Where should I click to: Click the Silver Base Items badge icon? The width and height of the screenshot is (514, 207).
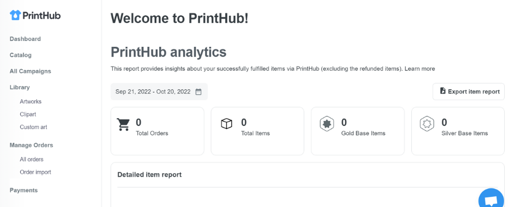point(427,124)
